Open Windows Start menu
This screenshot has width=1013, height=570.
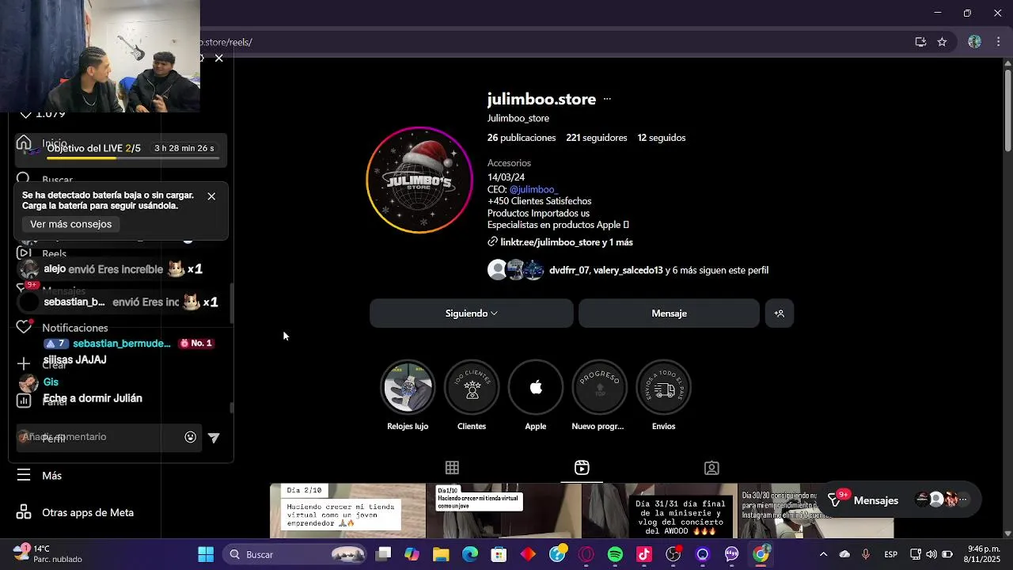(x=206, y=554)
